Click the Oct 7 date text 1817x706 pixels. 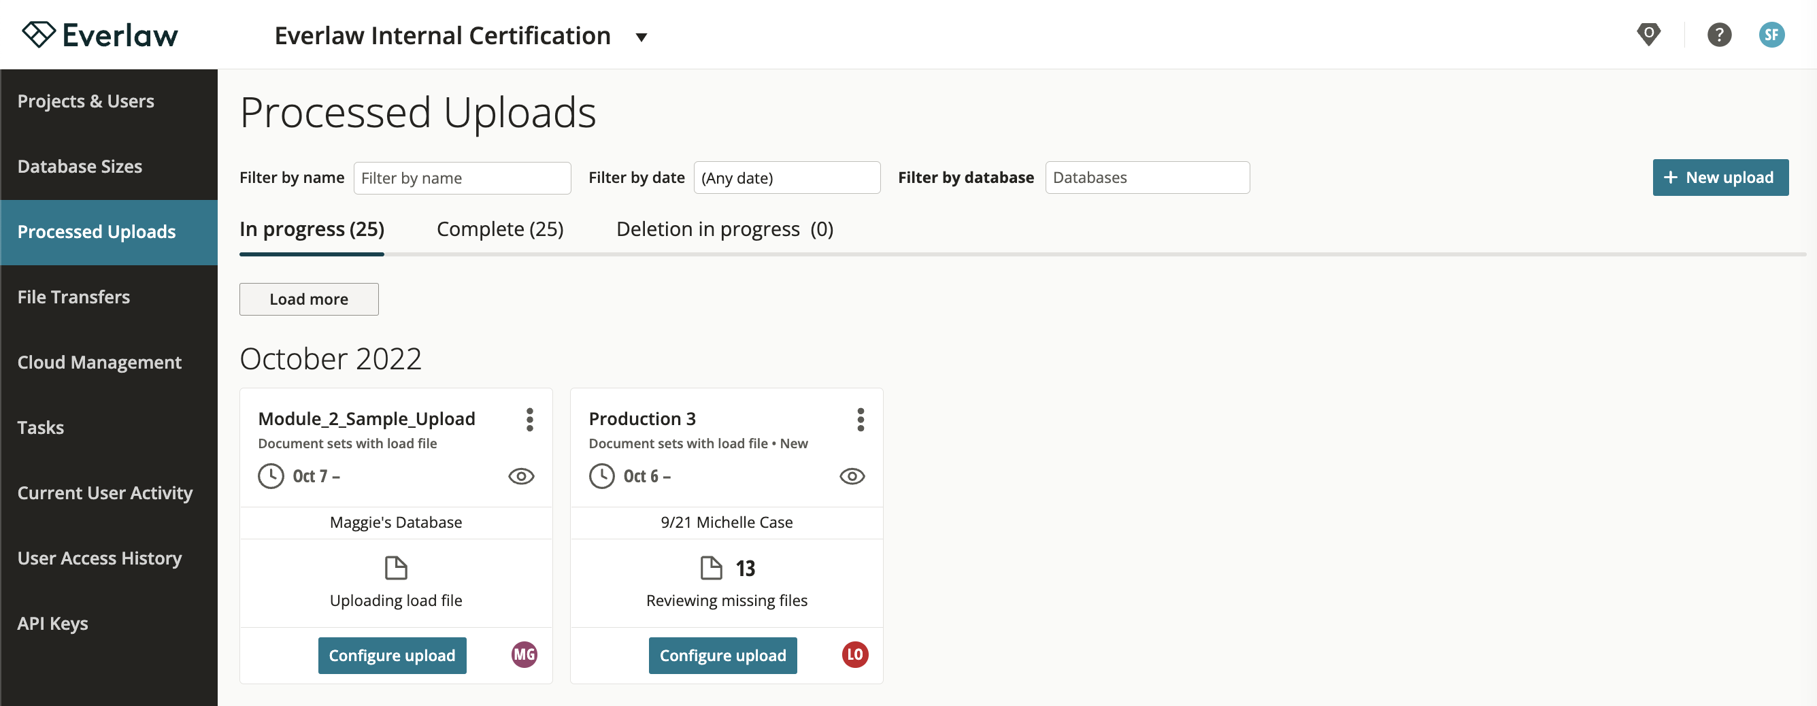point(316,477)
